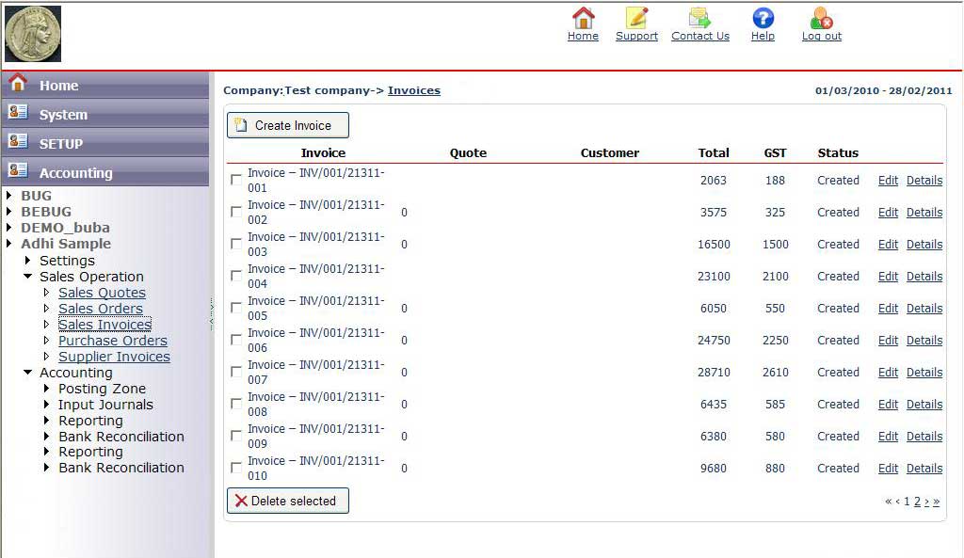Open Supplier Invoices in the tree
Viewport: 964px width, 558px height.
point(114,357)
